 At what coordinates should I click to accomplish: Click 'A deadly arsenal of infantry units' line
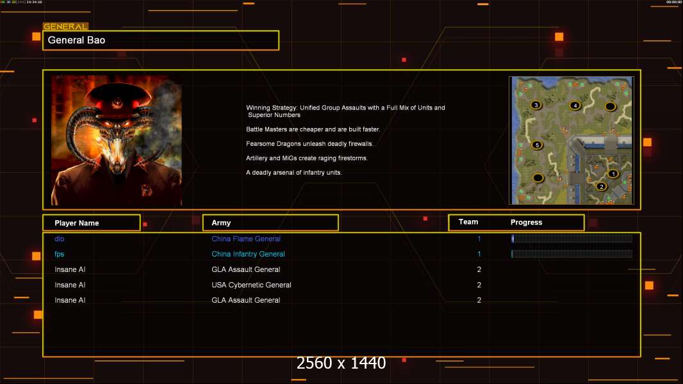point(293,172)
